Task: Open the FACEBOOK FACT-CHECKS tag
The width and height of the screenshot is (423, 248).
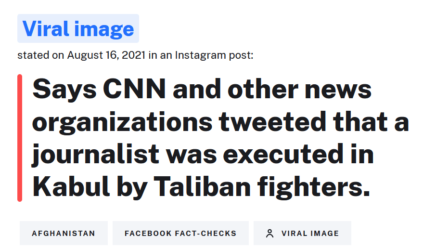Action: point(180,233)
